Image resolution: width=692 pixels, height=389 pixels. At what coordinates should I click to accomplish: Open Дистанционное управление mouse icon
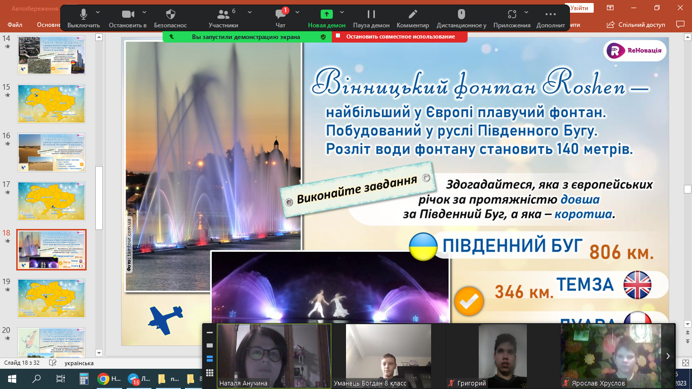click(462, 19)
